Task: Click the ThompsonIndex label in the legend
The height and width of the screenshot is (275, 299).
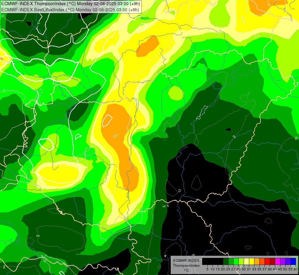Action: (x=186, y=266)
